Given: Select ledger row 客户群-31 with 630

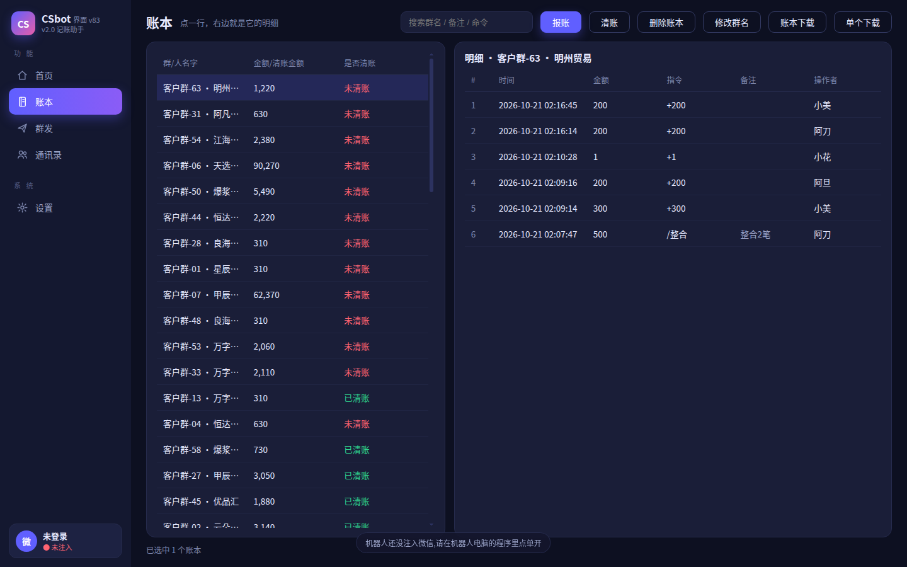Looking at the screenshot, I should click(292, 114).
